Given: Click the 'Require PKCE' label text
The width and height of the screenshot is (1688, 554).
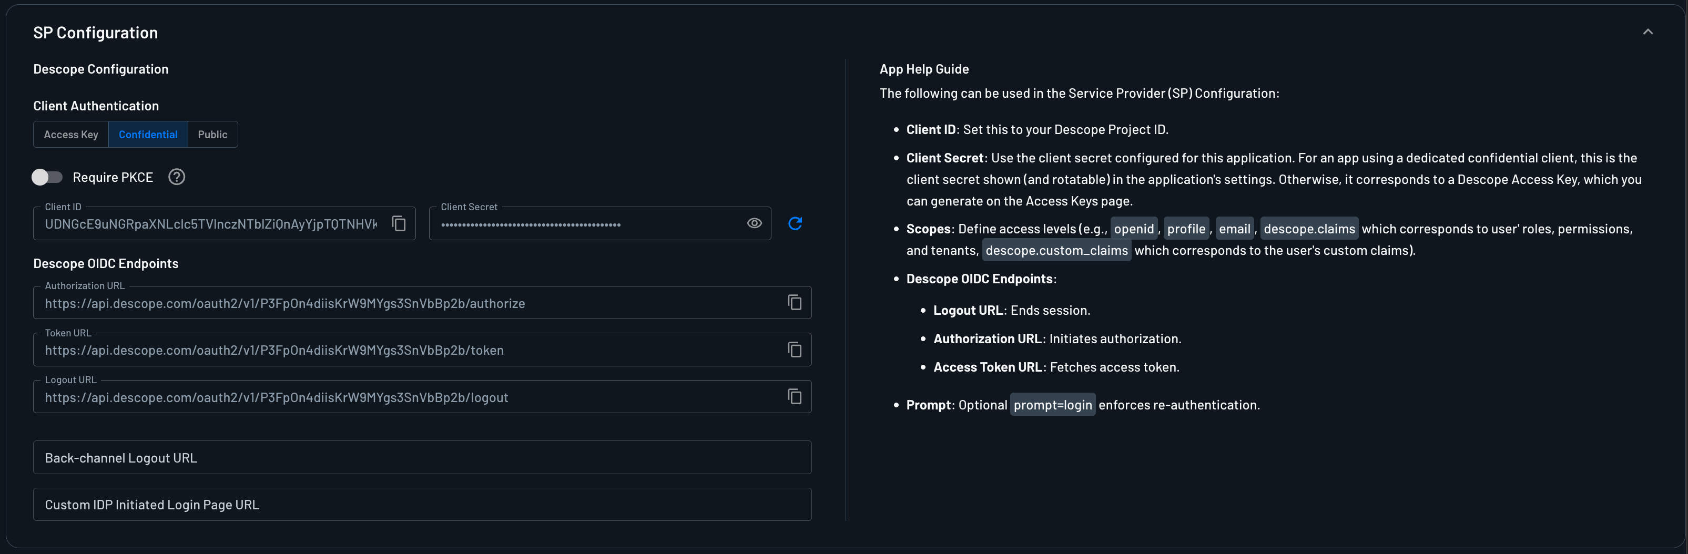Looking at the screenshot, I should point(113,177).
